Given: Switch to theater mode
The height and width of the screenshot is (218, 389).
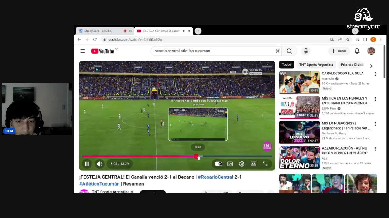Looking at the screenshot, I should (x=253, y=164).
